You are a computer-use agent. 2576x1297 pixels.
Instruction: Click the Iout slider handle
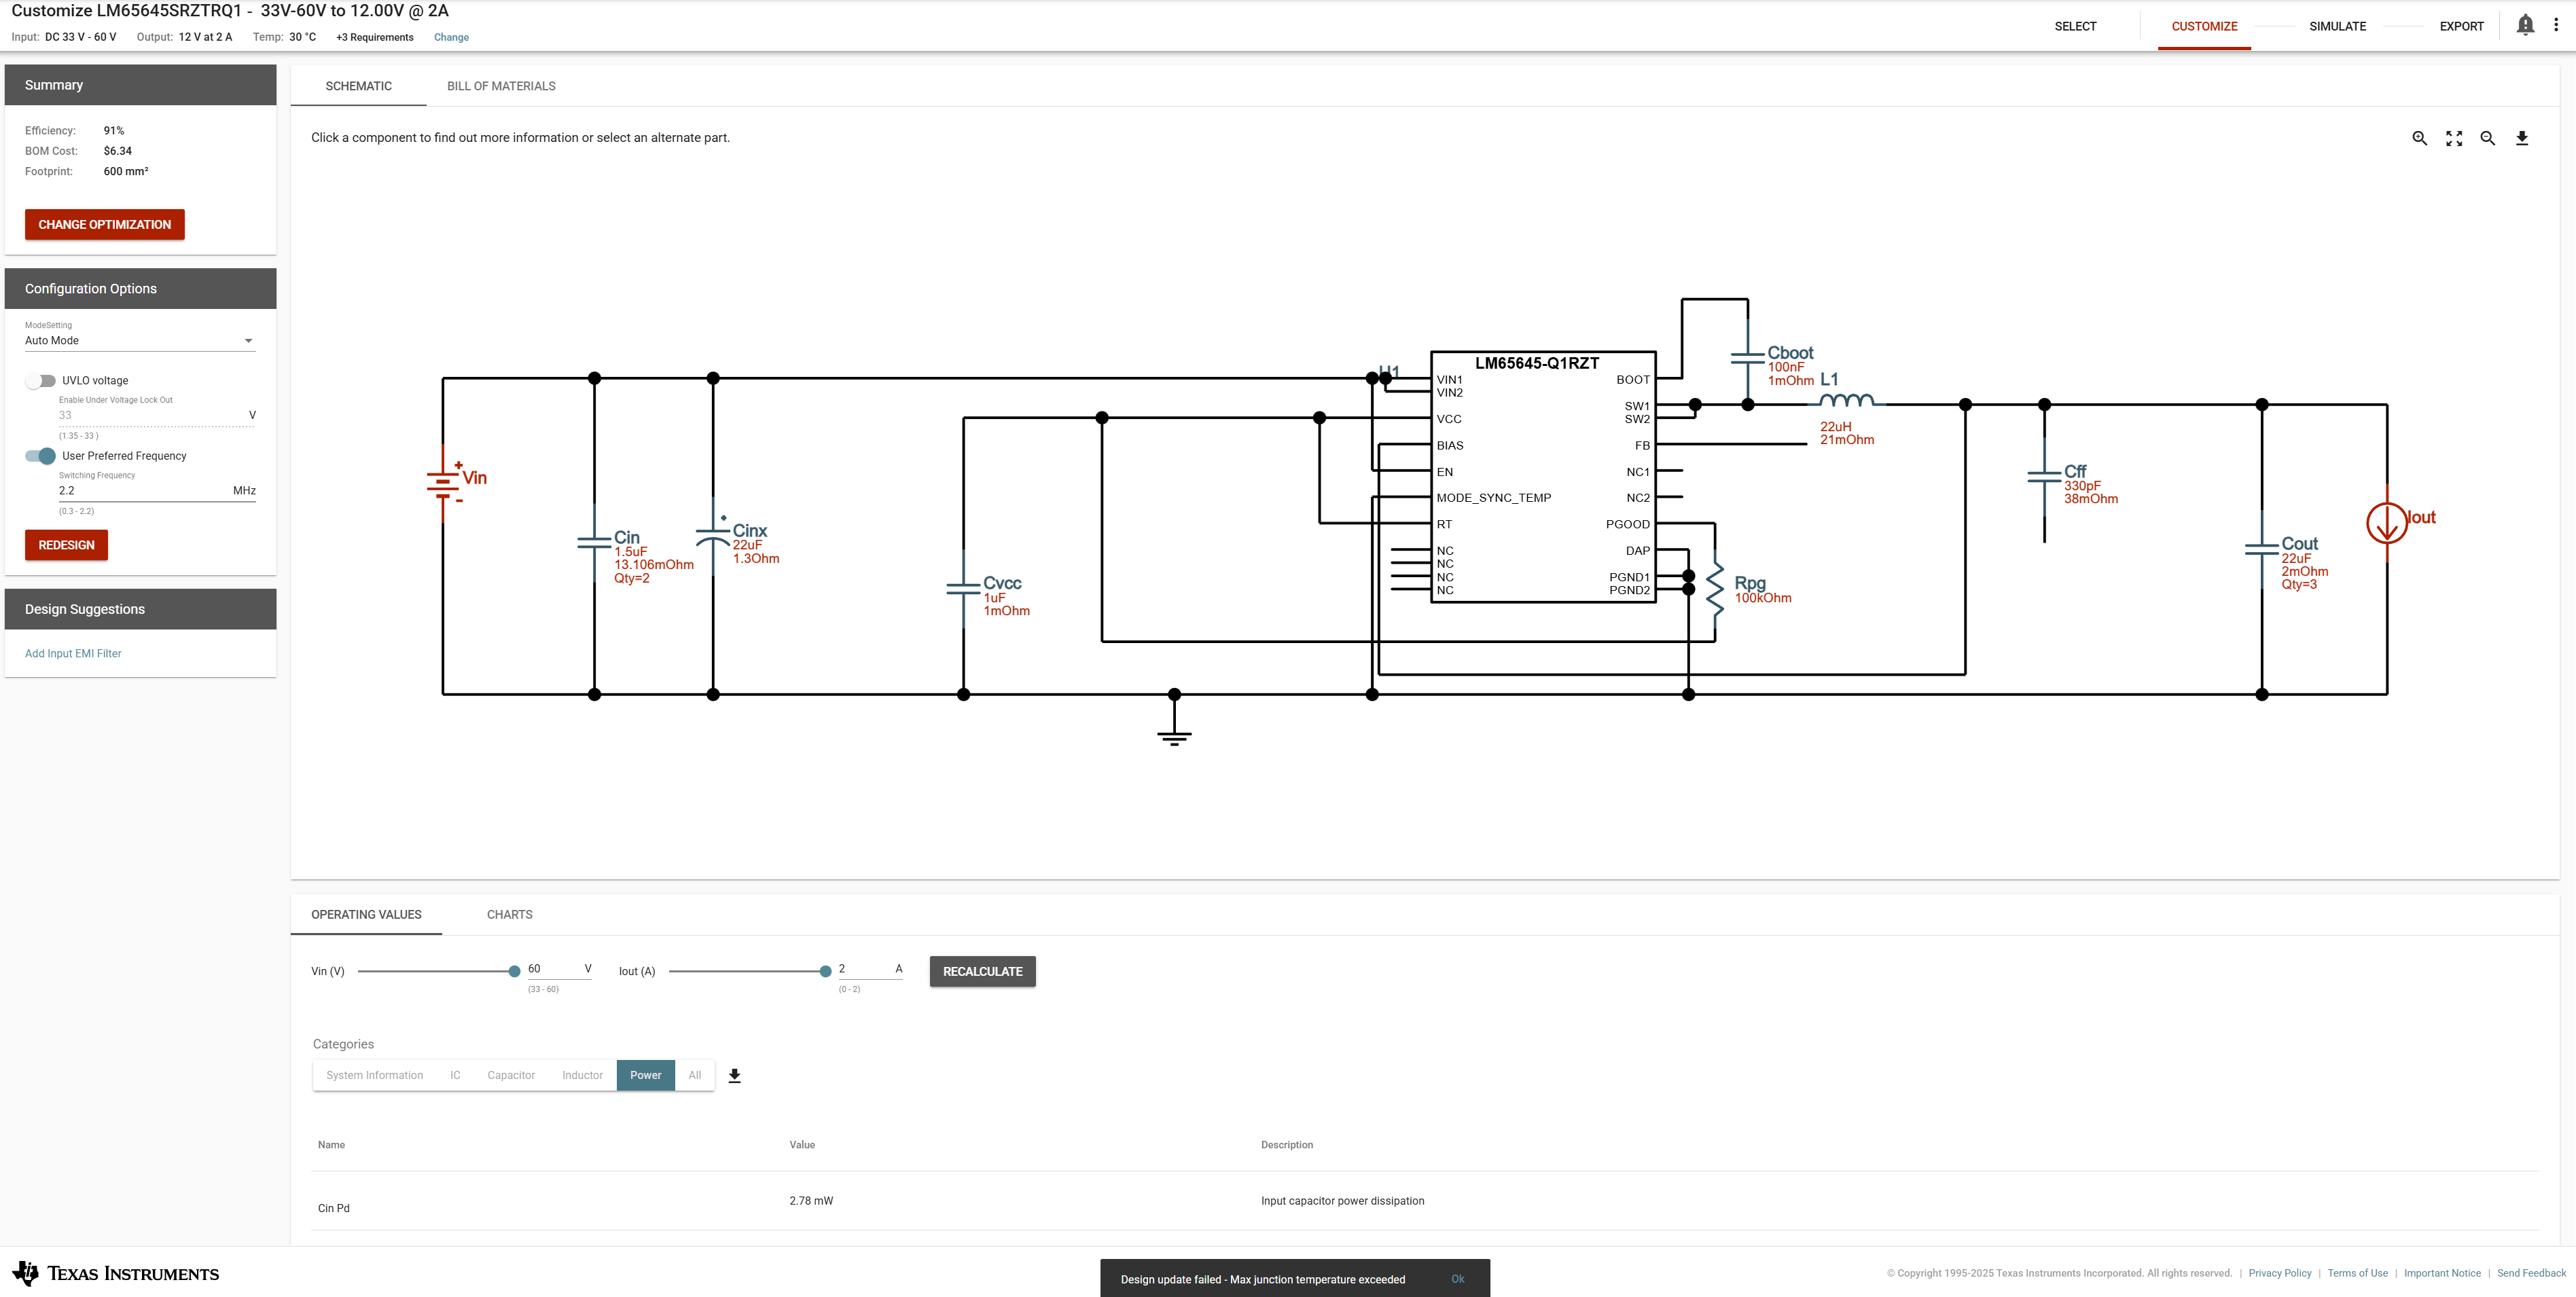click(825, 971)
